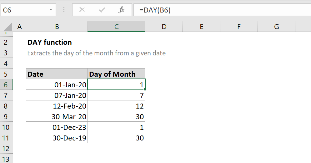Screen dimensions: 311x163
Task: Select cell with date 30-Dec-19
Action: (x=57, y=138)
